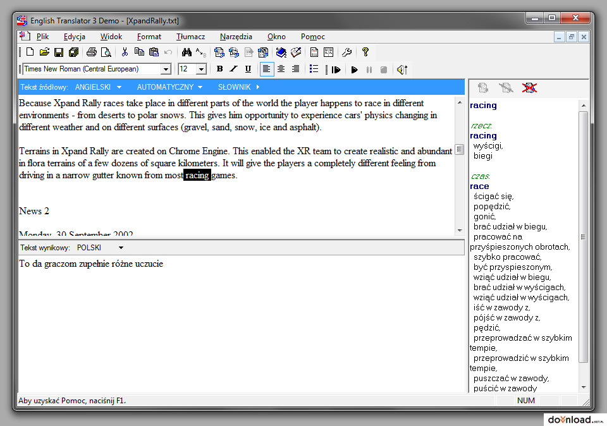
Task: Open the Plik menu
Action: coord(42,37)
